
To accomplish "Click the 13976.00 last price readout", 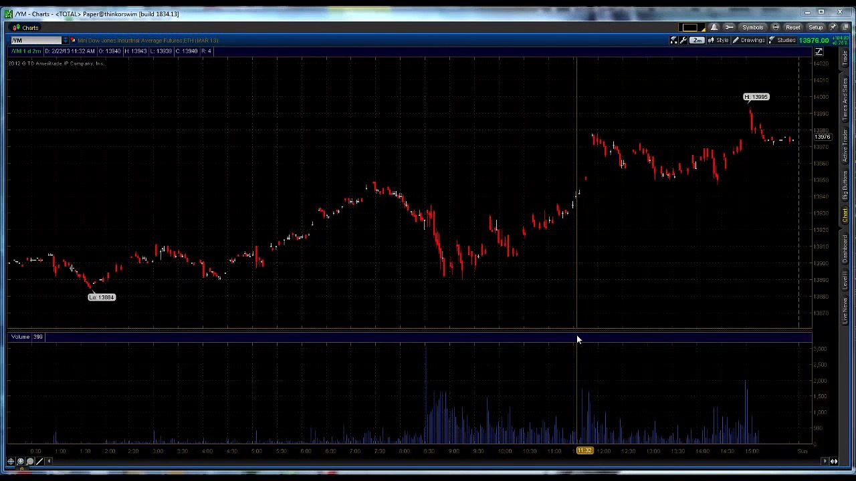I will click(813, 41).
